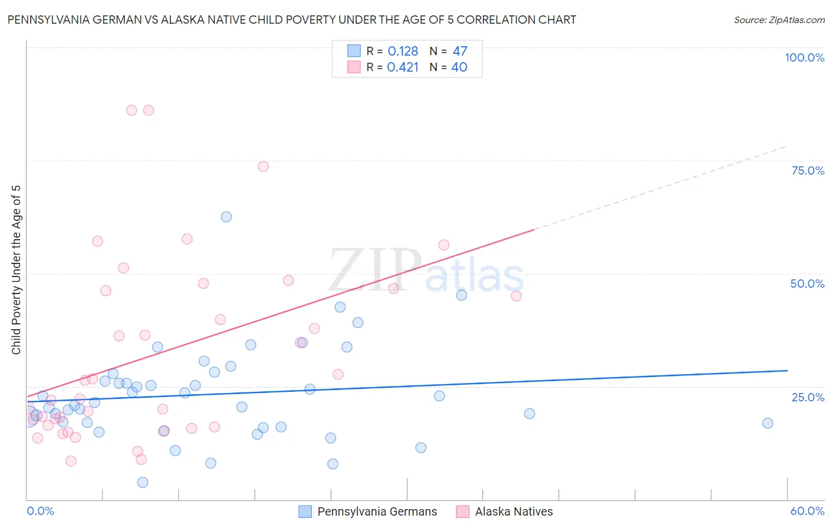Click the 60.0% x-axis label

click(807, 511)
